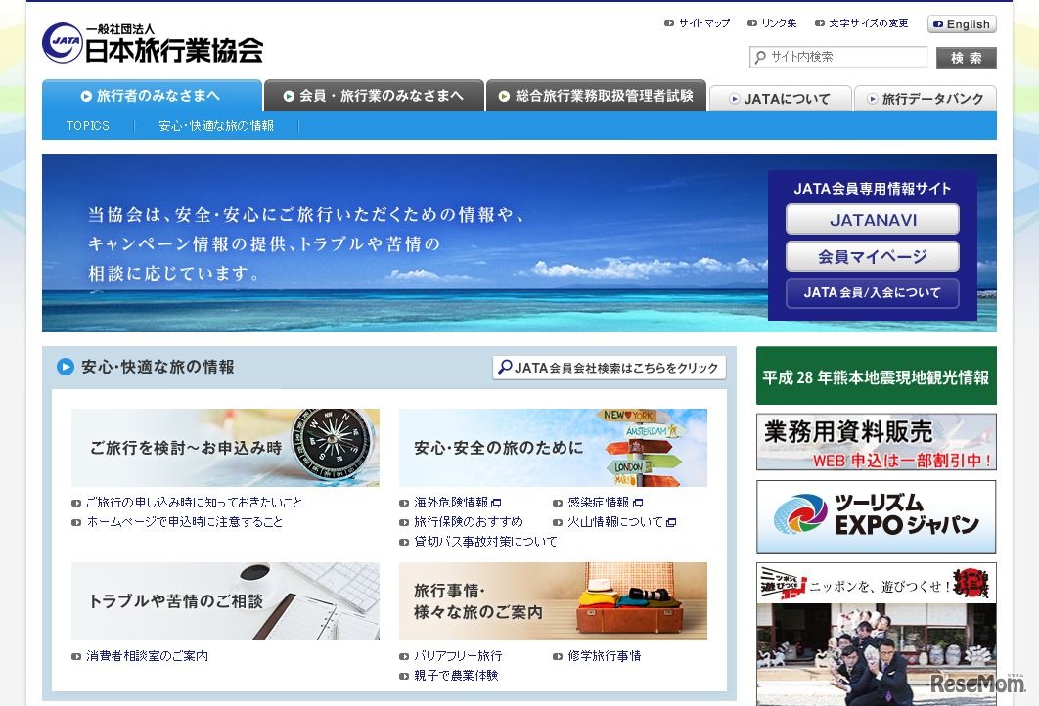Open the 業務用資料販売 banner
Image resolution: width=1039 pixels, height=706 pixels.
[x=876, y=442]
